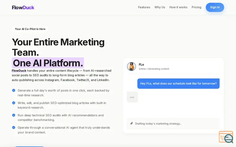Click 'Generate a full day's worth of posts' text
This screenshot has width=236, height=147.
click(x=63, y=93)
